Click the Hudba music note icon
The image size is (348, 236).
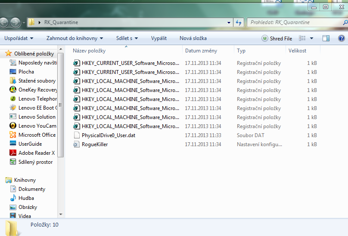tap(13, 198)
